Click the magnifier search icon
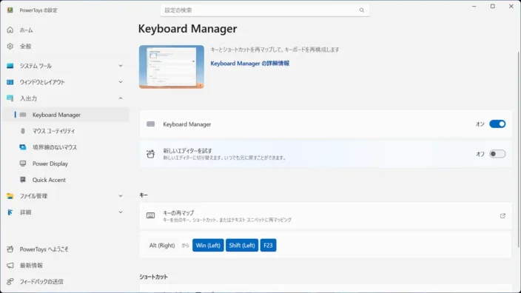The image size is (521, 293). click(x=361, y=10)
